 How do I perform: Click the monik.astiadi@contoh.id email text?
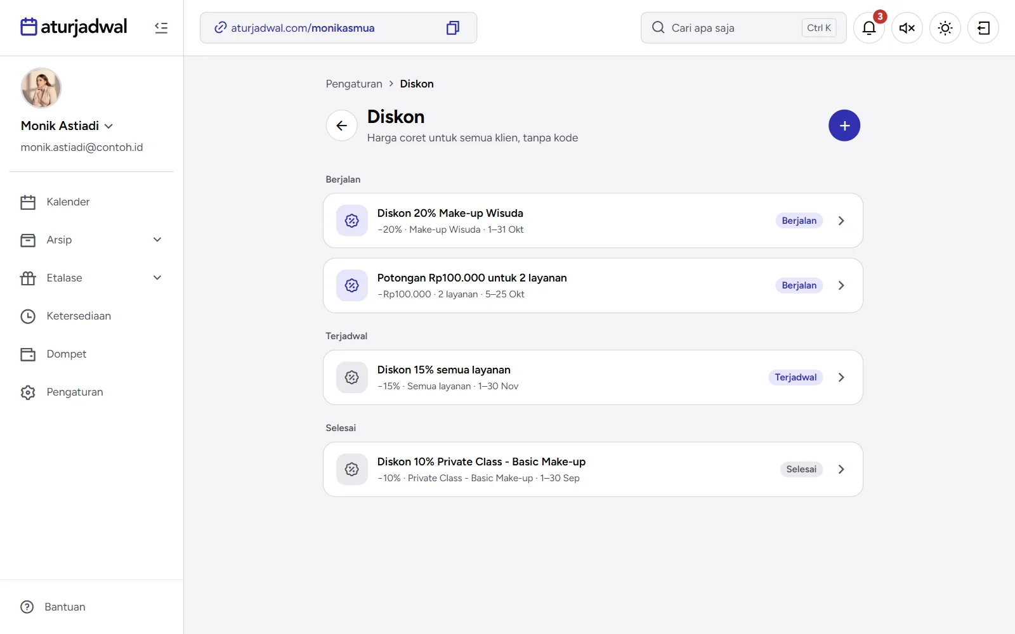82,147
